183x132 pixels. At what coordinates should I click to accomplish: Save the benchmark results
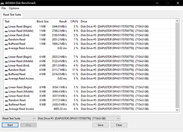pyautogui.click(x=100, y=125)
